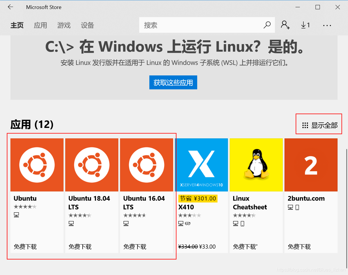Open the Linux Cheatsheet penguin tile
The width and height of the screenshot is (348, 275).
click(x=256, y=165)
